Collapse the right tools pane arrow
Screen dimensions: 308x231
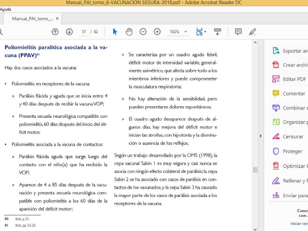point(261,136)
